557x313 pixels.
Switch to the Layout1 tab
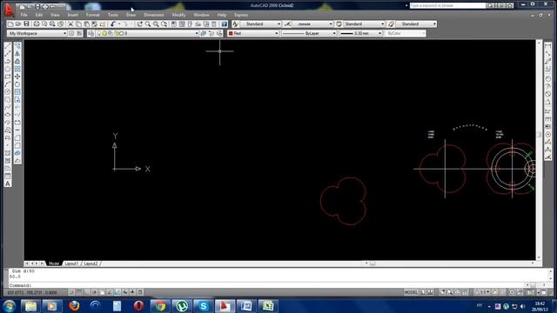[x=71, y=263]
